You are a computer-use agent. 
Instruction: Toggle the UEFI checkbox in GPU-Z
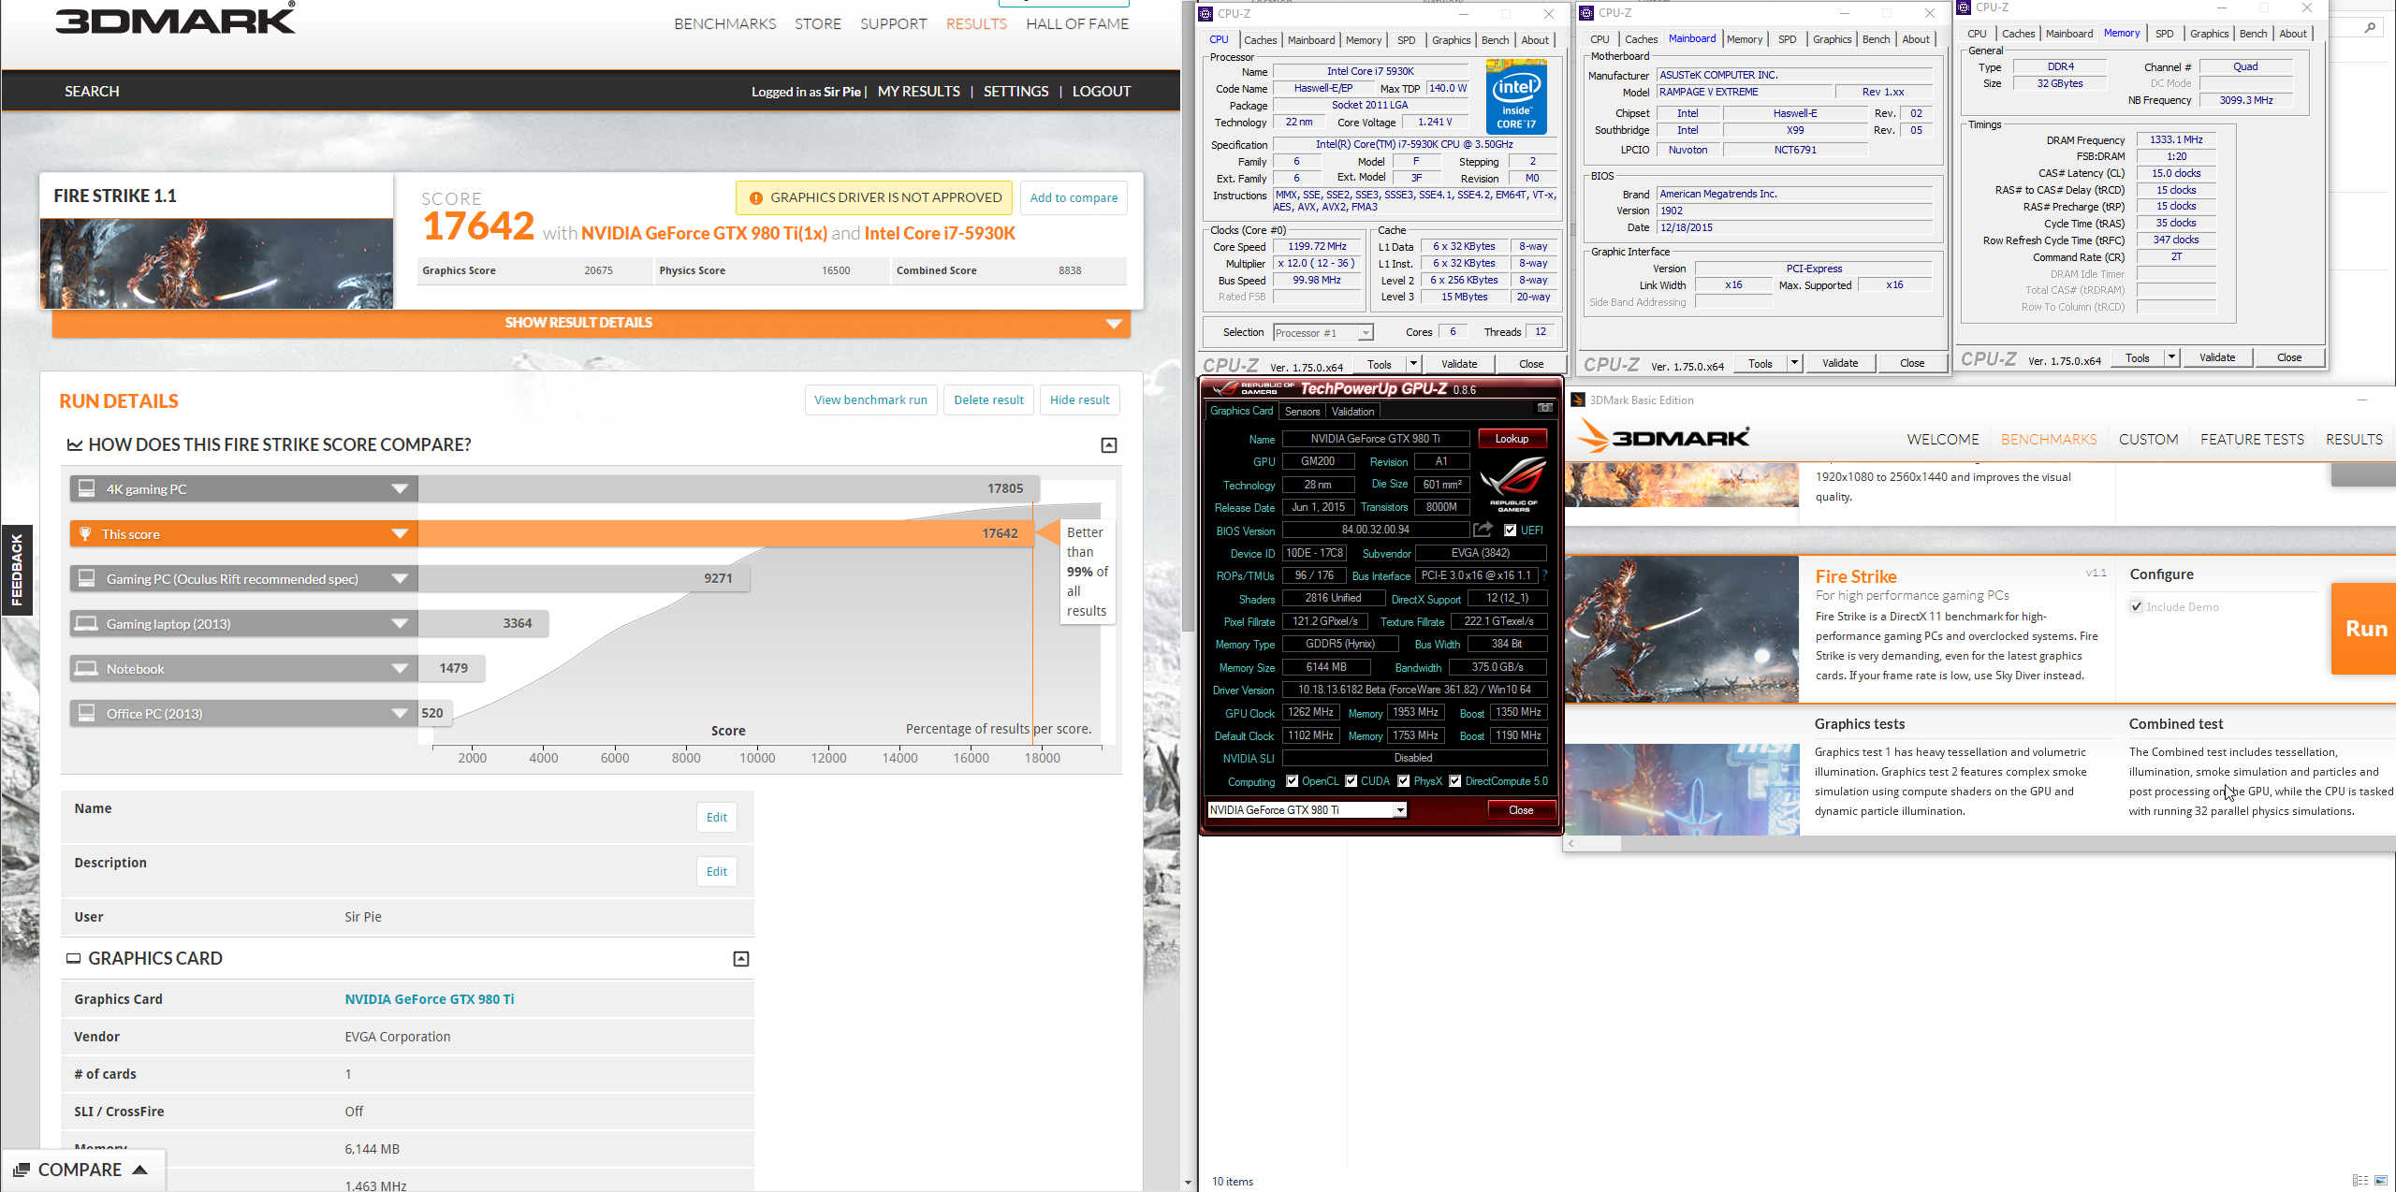[1510, 531]
